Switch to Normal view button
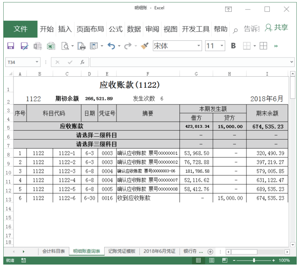The height and width of the screenshot is (267, 300). [198, 260]
